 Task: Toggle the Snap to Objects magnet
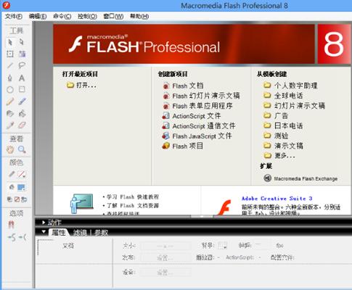click(11, 225)
